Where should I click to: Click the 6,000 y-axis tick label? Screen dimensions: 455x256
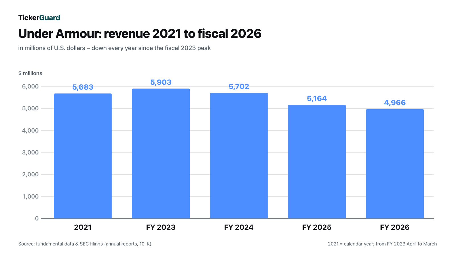[30, 86]
